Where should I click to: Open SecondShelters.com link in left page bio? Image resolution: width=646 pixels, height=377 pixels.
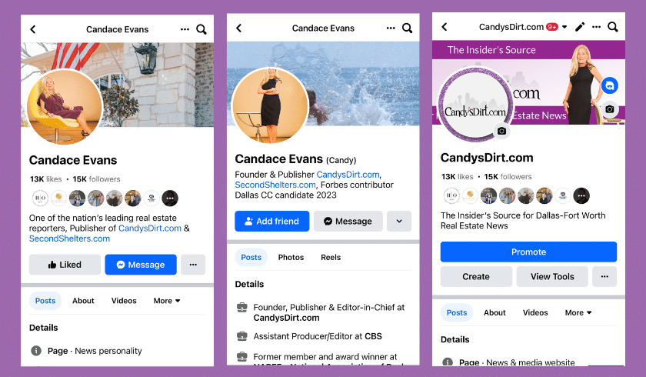point(69,239)
